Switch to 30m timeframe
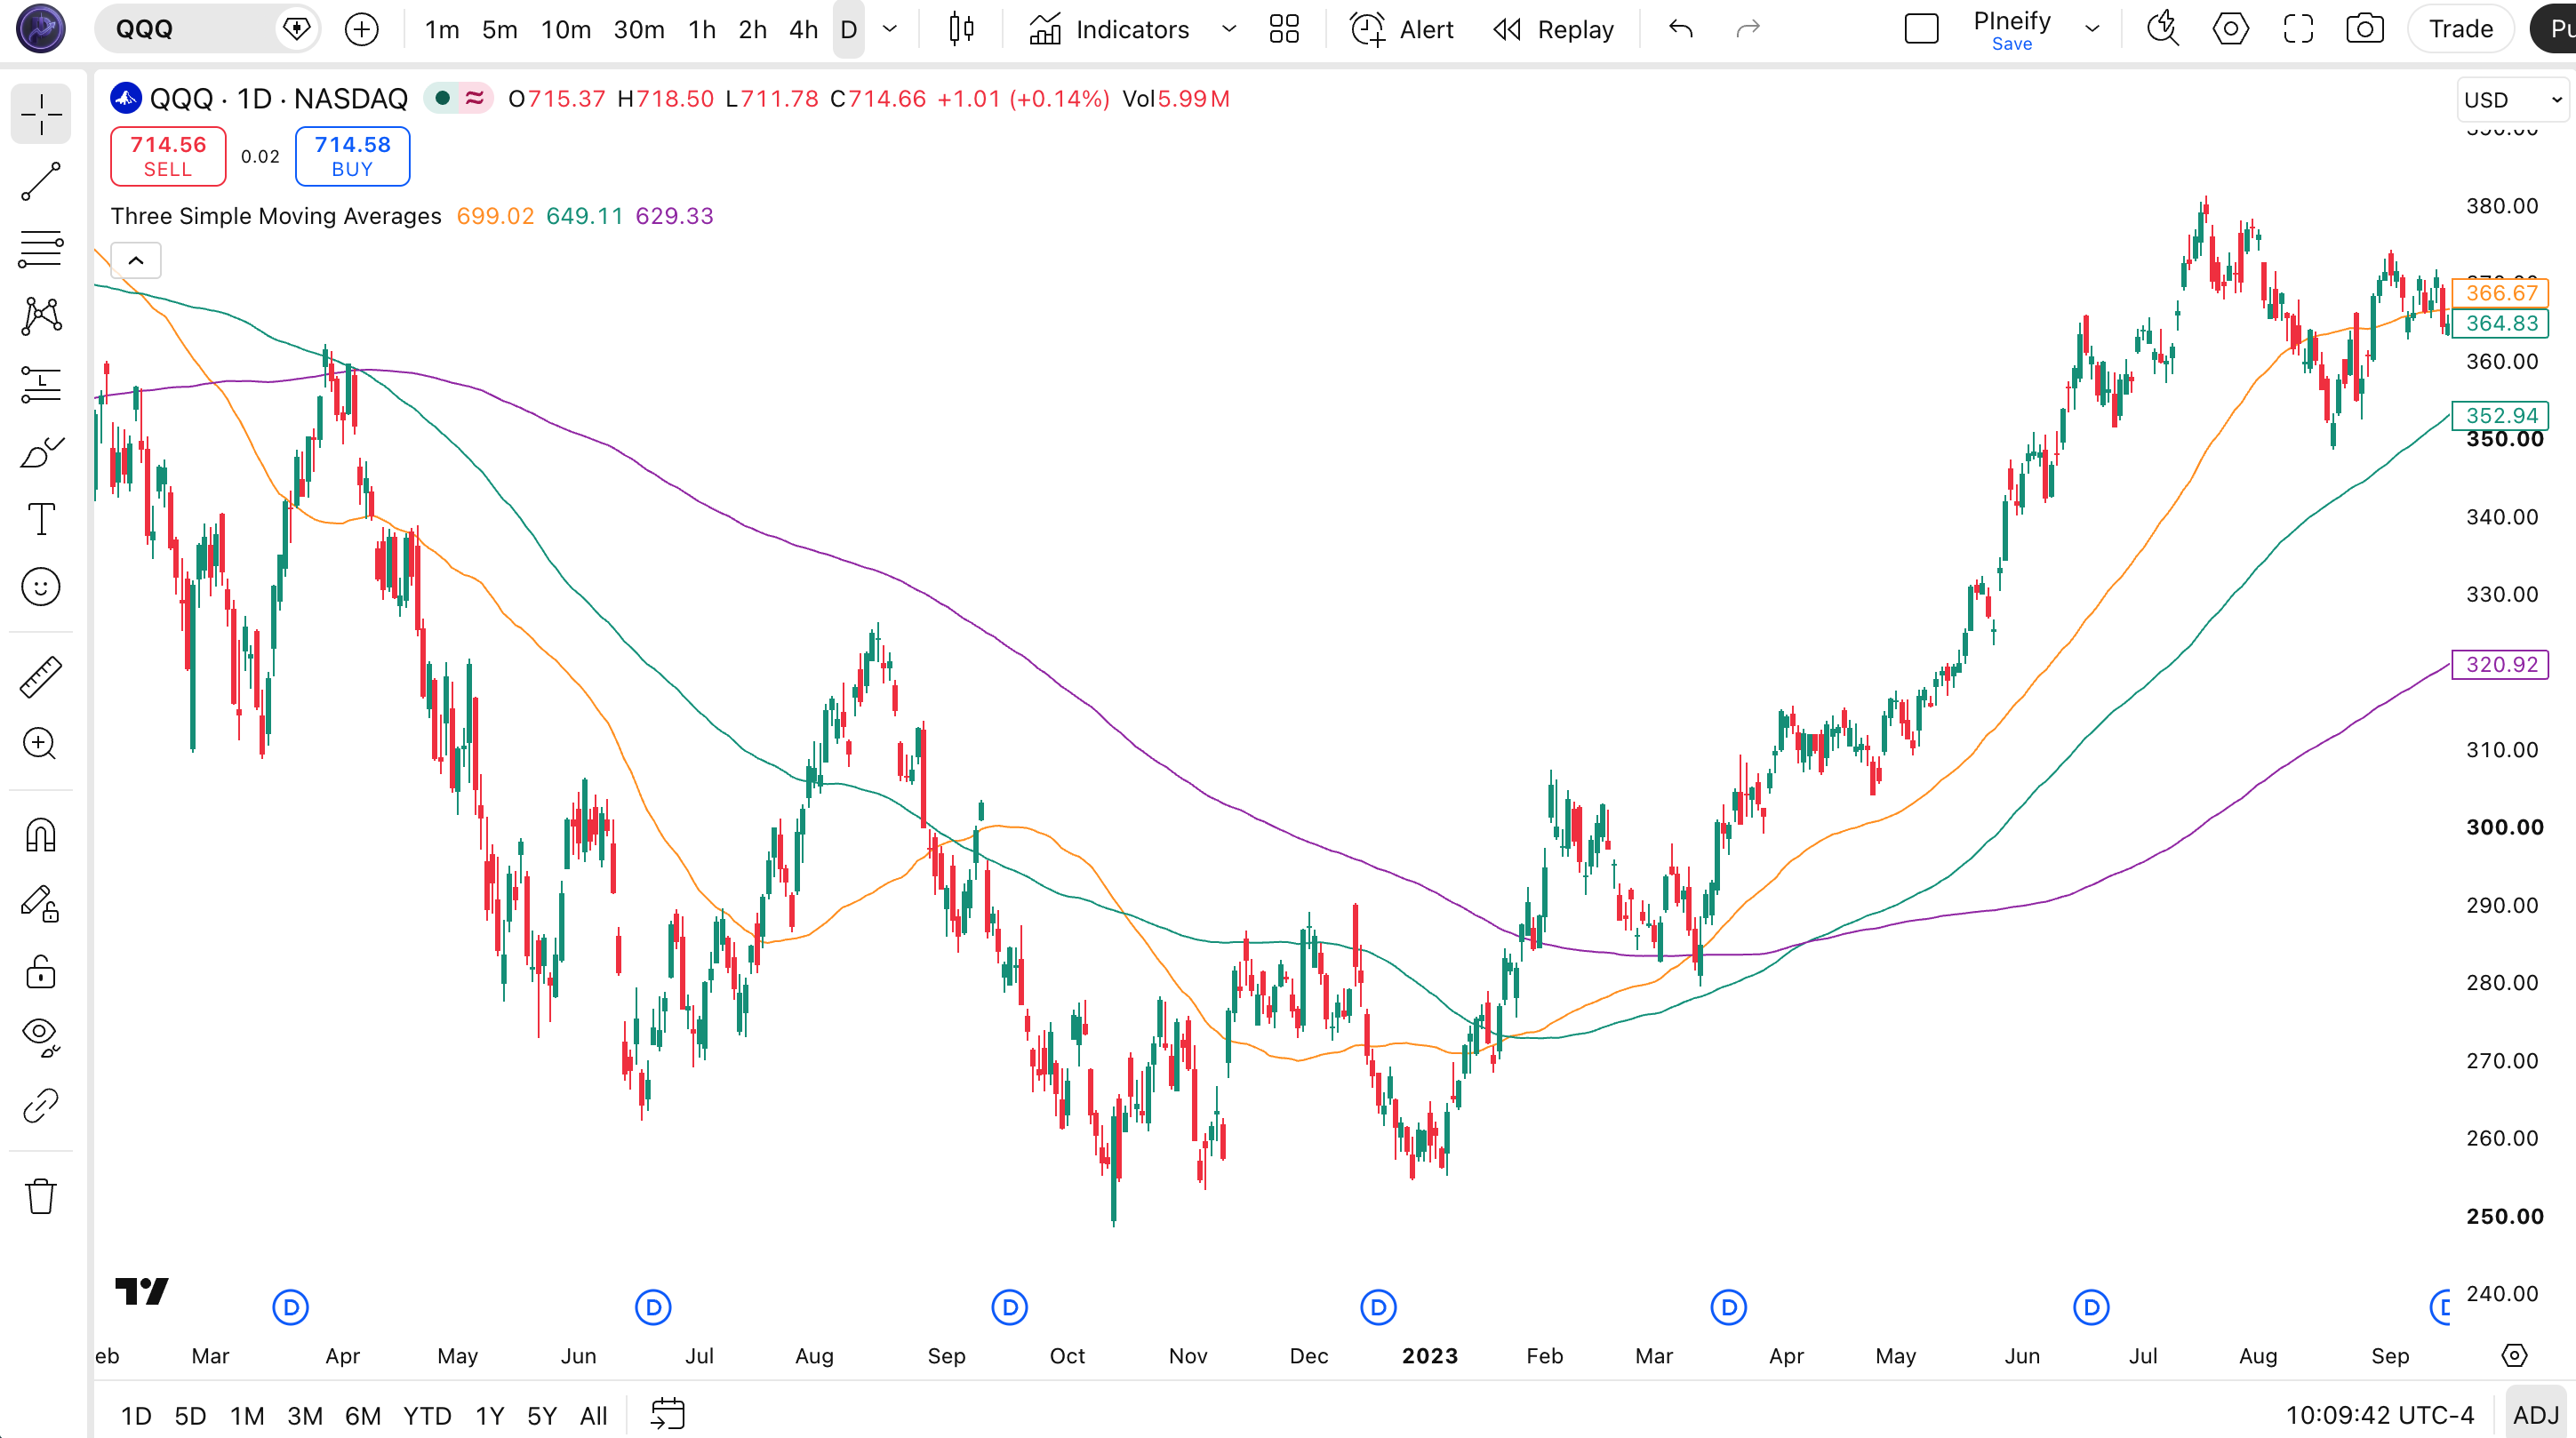2576x1438 pixels. tap(639, 29)
